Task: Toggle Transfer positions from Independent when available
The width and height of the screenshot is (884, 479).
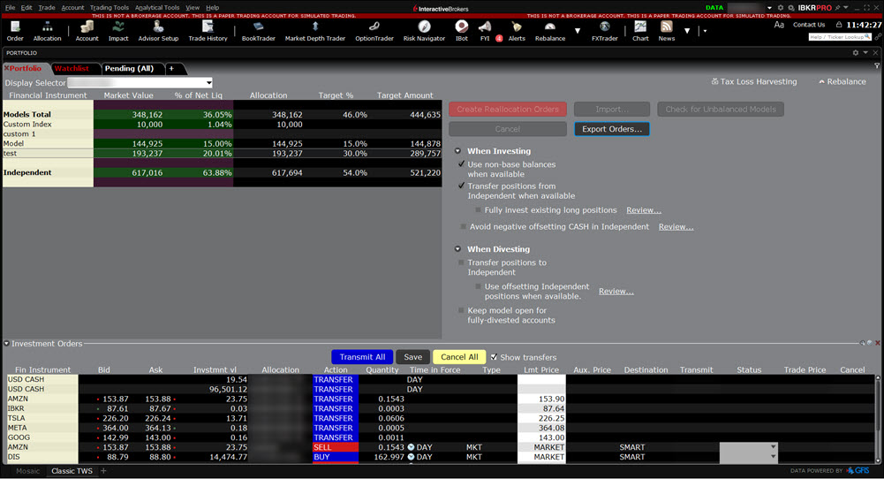Action: tap(461, 186)
